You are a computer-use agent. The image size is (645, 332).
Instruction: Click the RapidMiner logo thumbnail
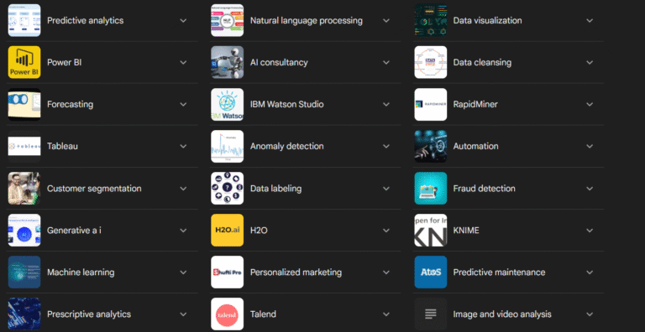coord(430,104)
